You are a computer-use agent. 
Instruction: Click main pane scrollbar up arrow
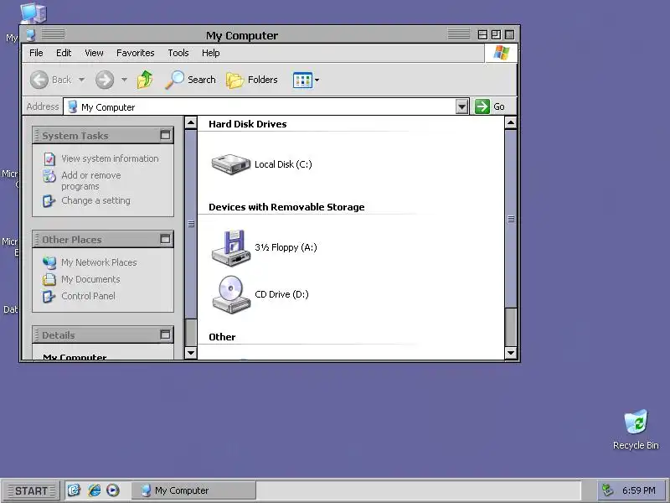click(x=511, y=123)
